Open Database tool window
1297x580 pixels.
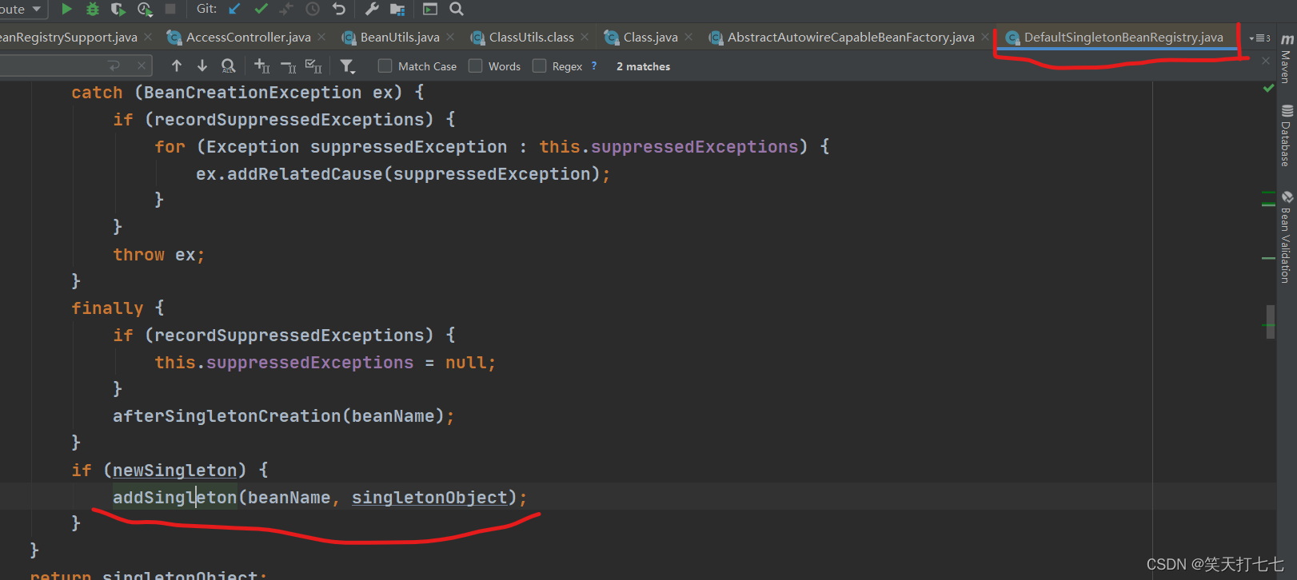(x=1287, y=135)
